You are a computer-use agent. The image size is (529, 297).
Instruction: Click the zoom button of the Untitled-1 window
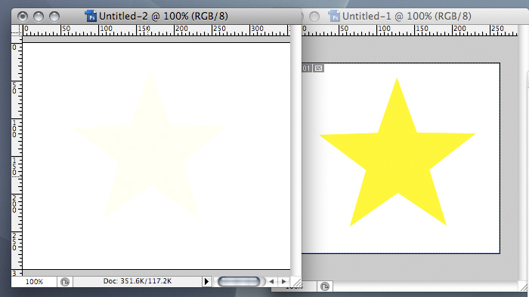click(x=314, y=16)
